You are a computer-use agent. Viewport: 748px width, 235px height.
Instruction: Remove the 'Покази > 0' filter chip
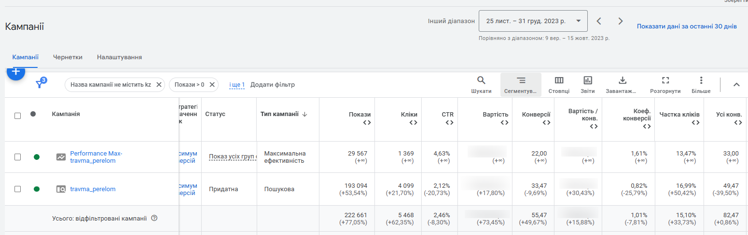tap(212, 85)
